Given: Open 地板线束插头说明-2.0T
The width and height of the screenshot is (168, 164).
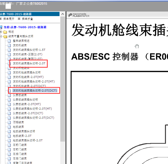Looking at the screenshot, I should pos(28,140).
